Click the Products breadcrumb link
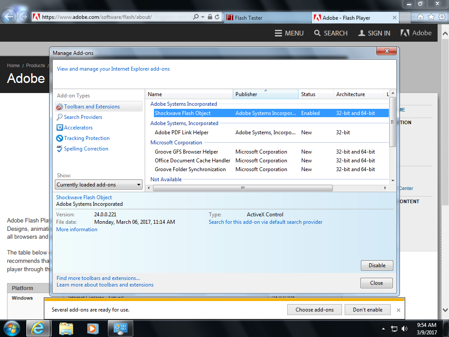 pos(36,66)
